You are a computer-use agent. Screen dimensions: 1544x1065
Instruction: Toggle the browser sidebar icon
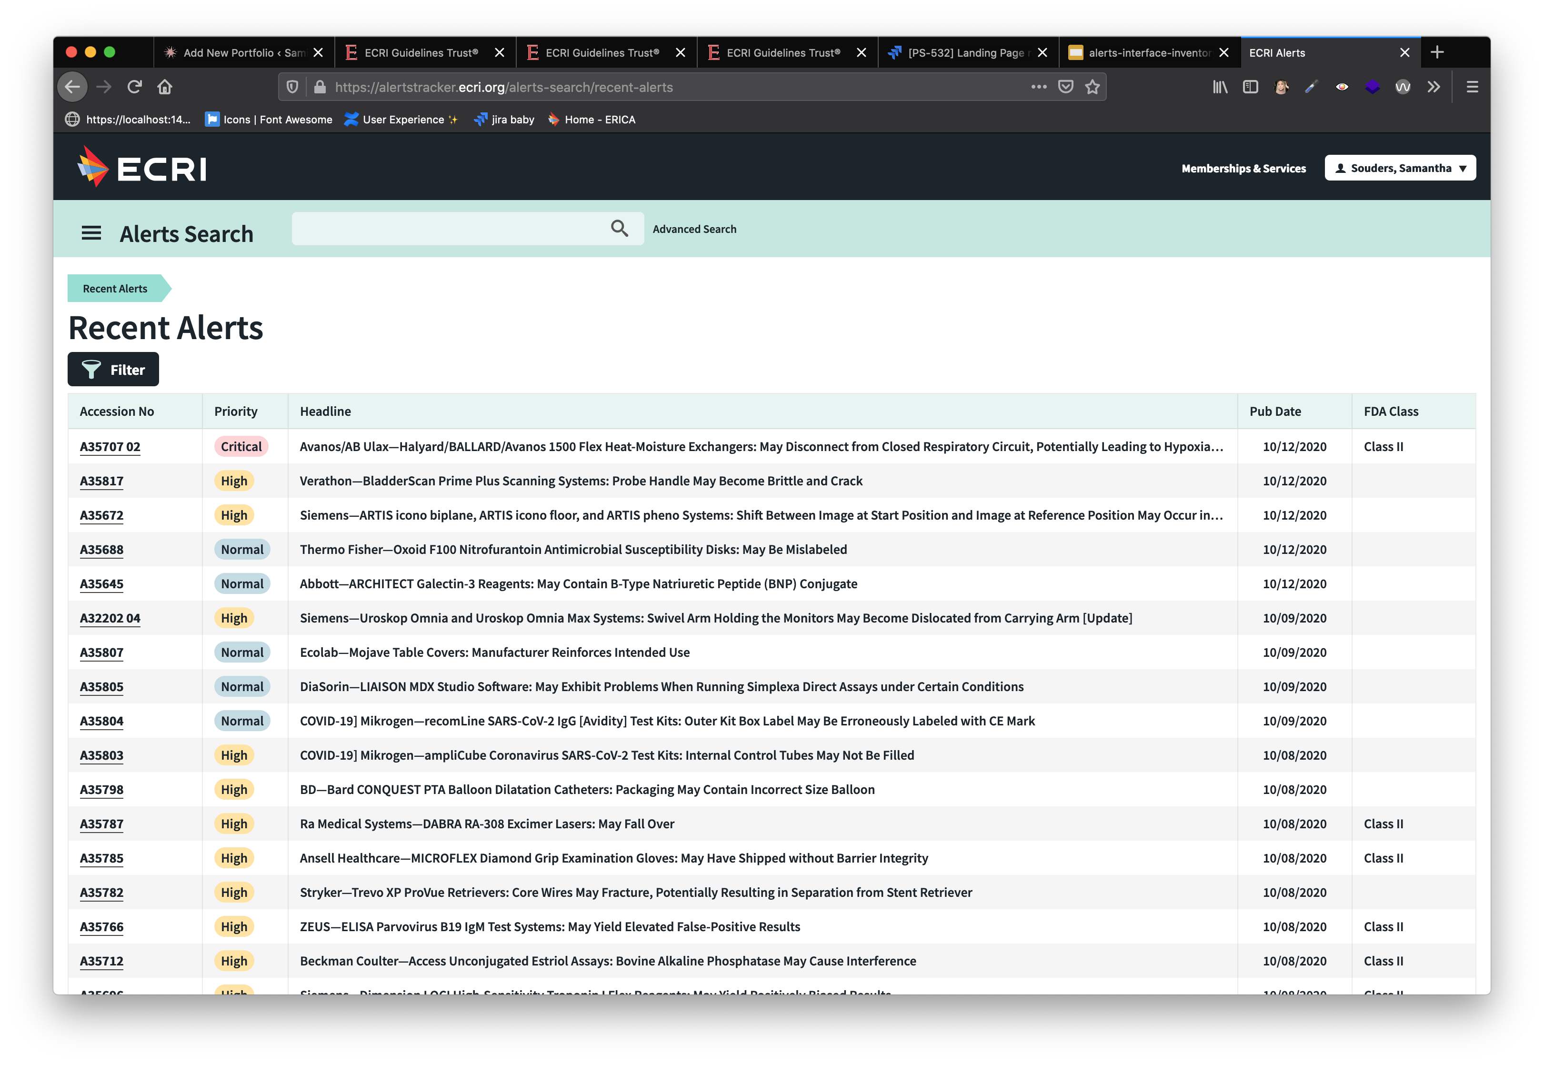[1251, 87]
